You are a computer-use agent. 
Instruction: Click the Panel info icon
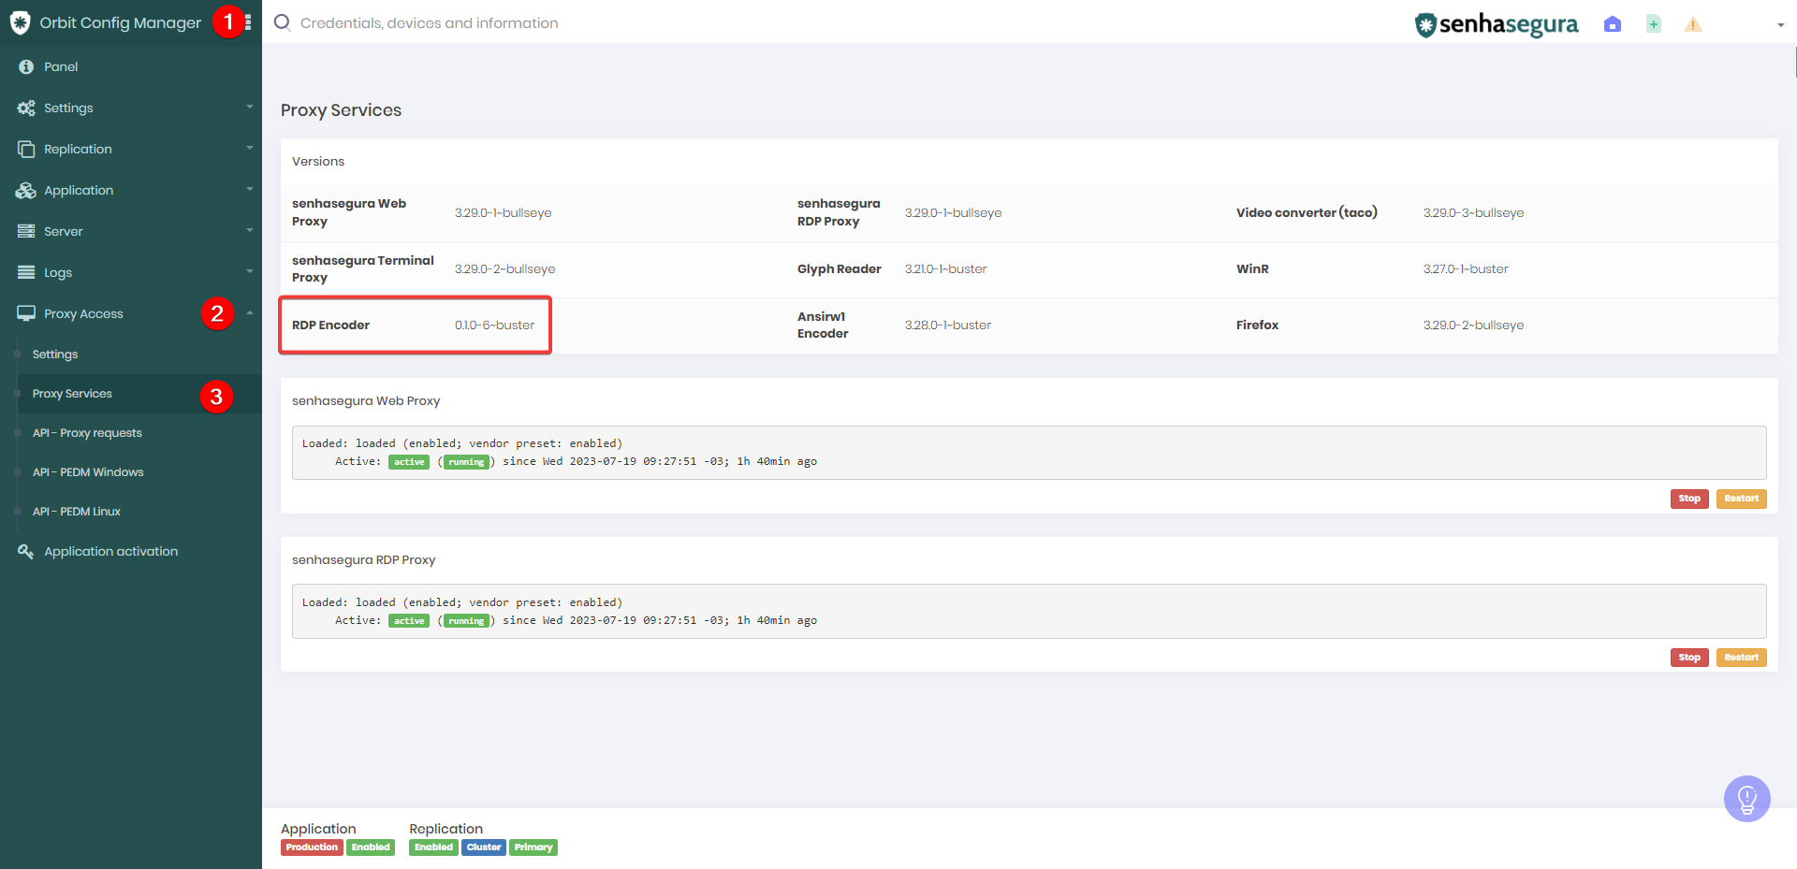26,66
